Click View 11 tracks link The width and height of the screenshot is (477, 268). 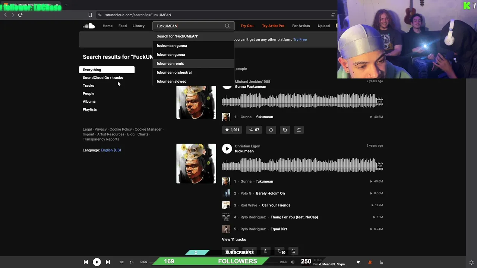[234, 239]
